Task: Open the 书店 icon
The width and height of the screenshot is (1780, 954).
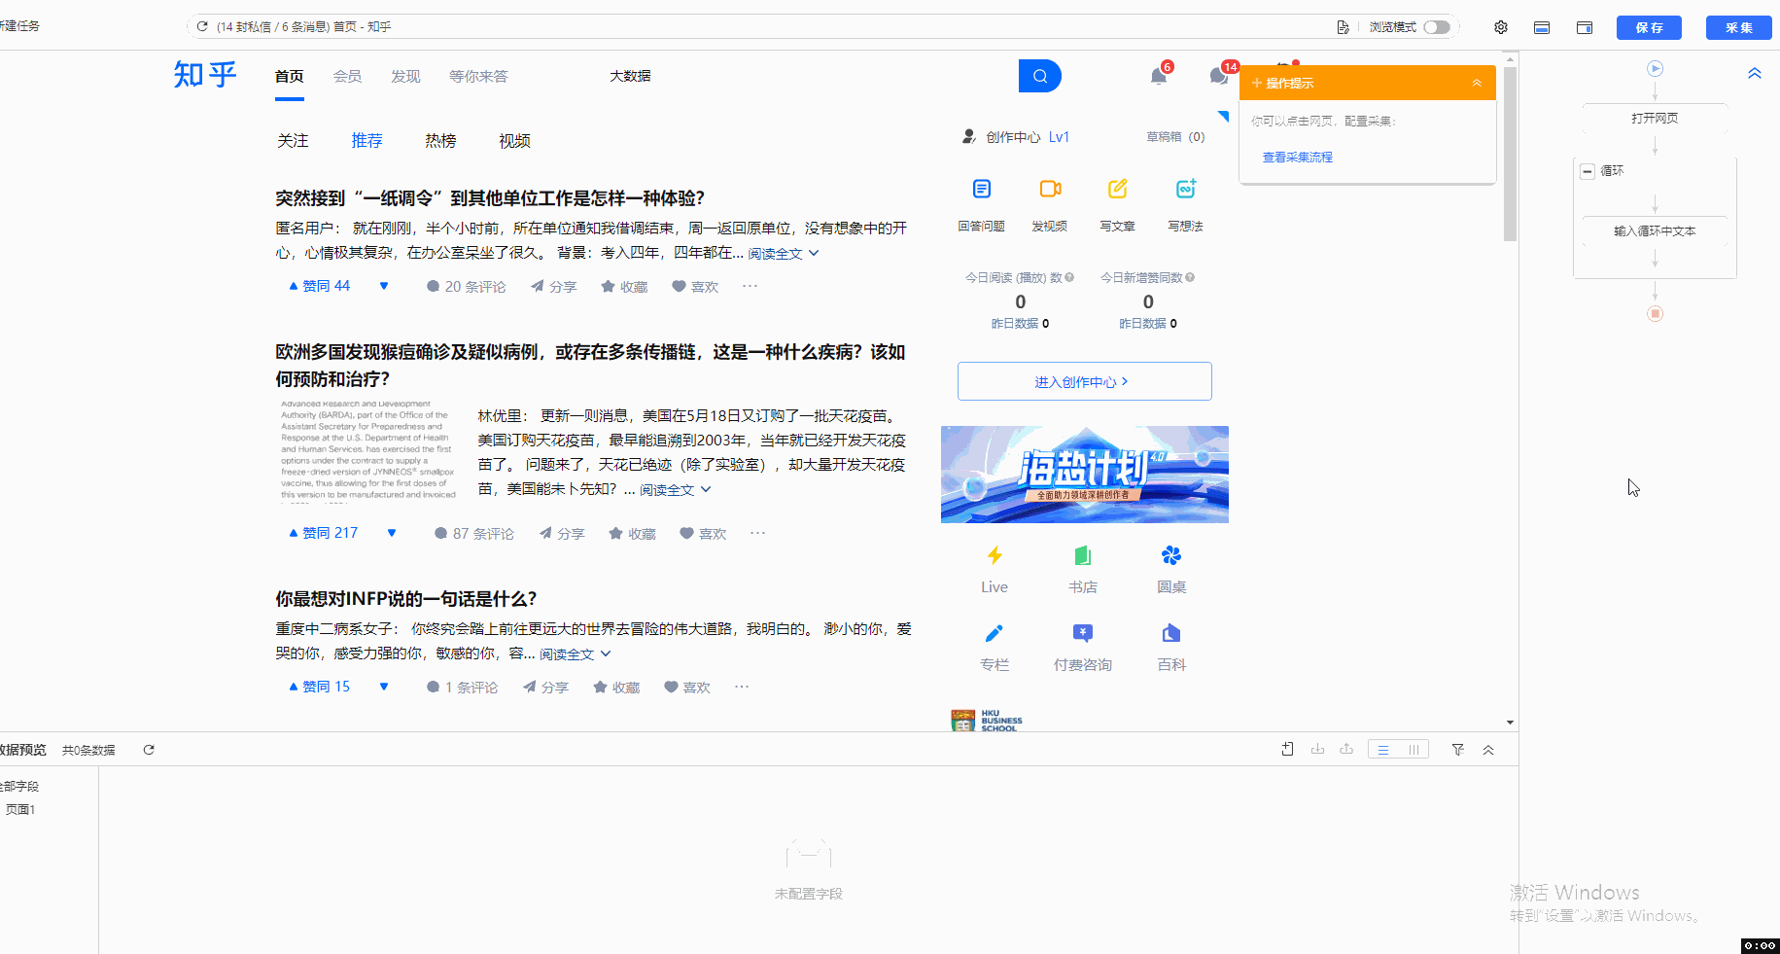Action: [1083, 556]
